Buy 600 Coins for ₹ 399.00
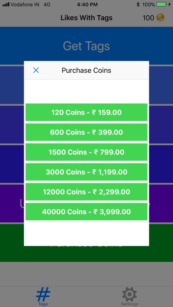This screenshot has width=173, height=307. 86,132
